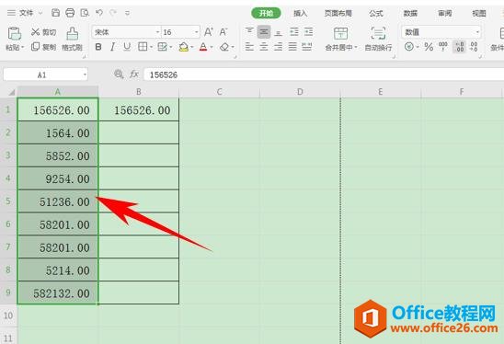504x344 pixels.
Task: Decrease font size with the A- icon
Action: click(x=223, y=32)
